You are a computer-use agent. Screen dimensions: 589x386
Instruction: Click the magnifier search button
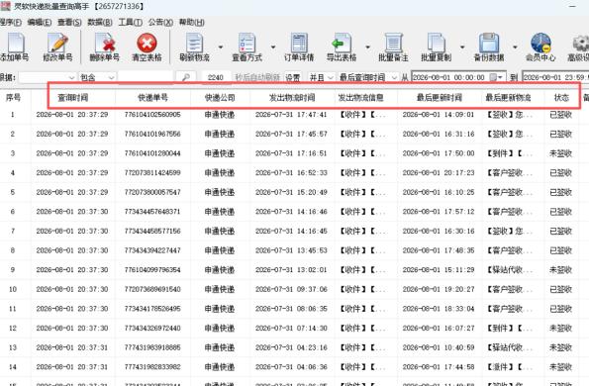(186, 77)
